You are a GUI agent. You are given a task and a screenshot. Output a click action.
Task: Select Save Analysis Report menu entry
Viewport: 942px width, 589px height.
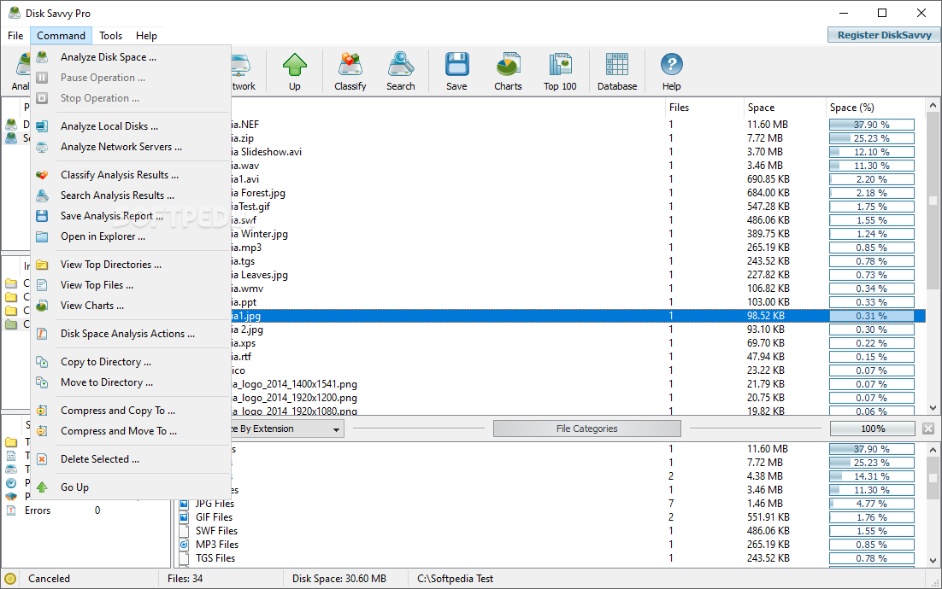coord(131,215)
